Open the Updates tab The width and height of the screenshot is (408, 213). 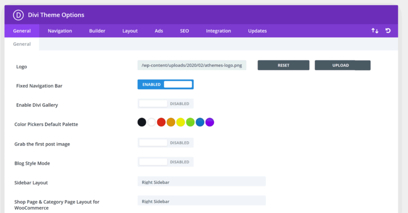tap(257, 31)
